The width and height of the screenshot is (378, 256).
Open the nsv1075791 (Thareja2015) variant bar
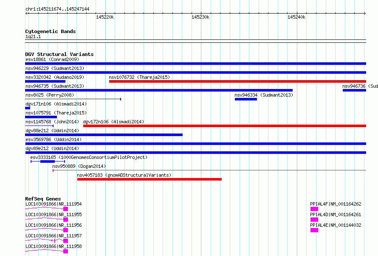41,117
